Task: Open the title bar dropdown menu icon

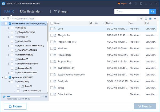Action: pyautogui.click(x=141, y=3)
